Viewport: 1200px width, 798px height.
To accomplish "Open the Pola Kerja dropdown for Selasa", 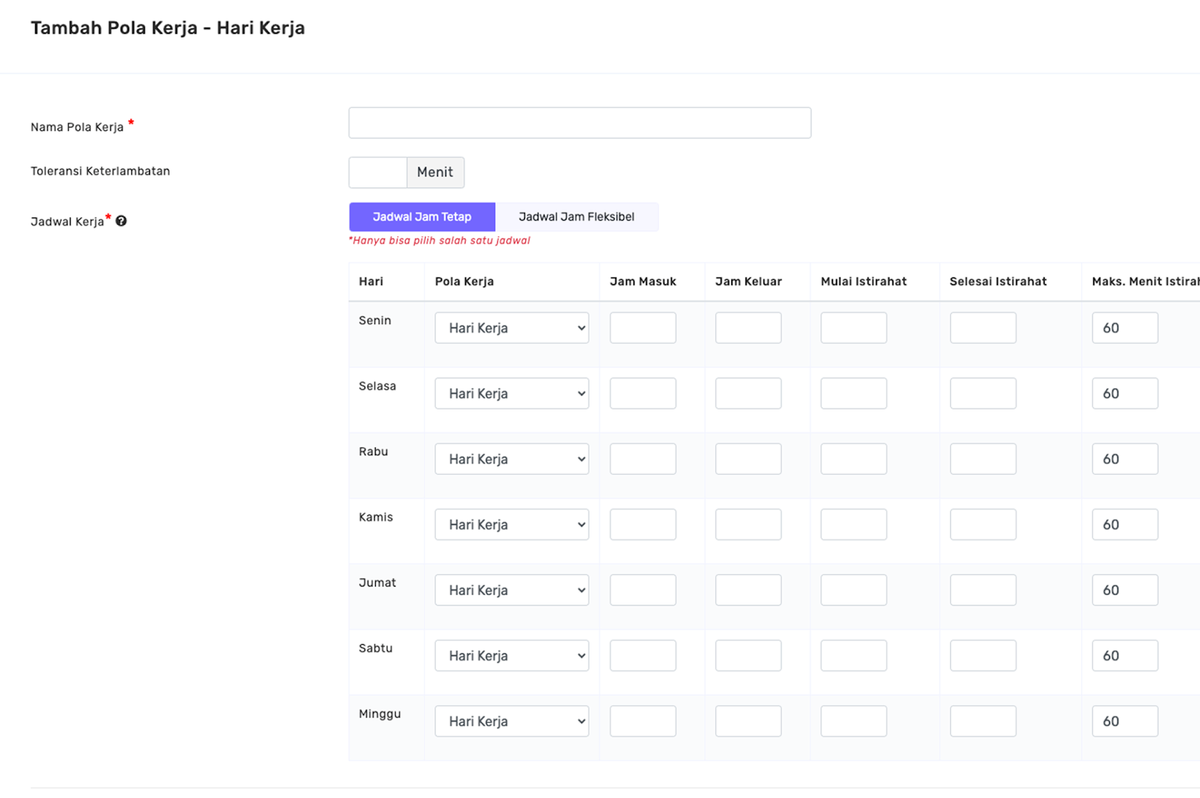I will [511, 393].
